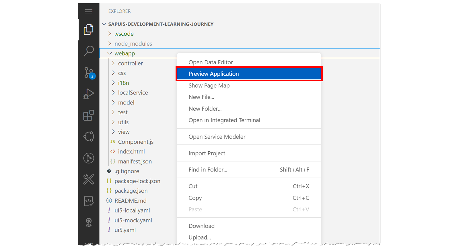Expand the .vscode folder chevron
Image resolution: width=459 pixels, height=249 pixels.
tap(110, 34)
